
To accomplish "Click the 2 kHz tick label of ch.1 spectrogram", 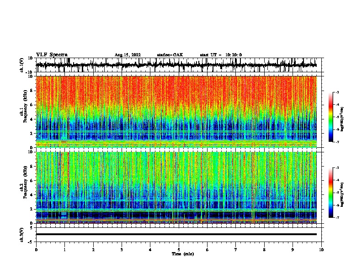I will (x=32, y=133).
